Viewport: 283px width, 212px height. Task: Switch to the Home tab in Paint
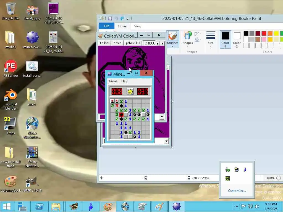click(122, 26)
